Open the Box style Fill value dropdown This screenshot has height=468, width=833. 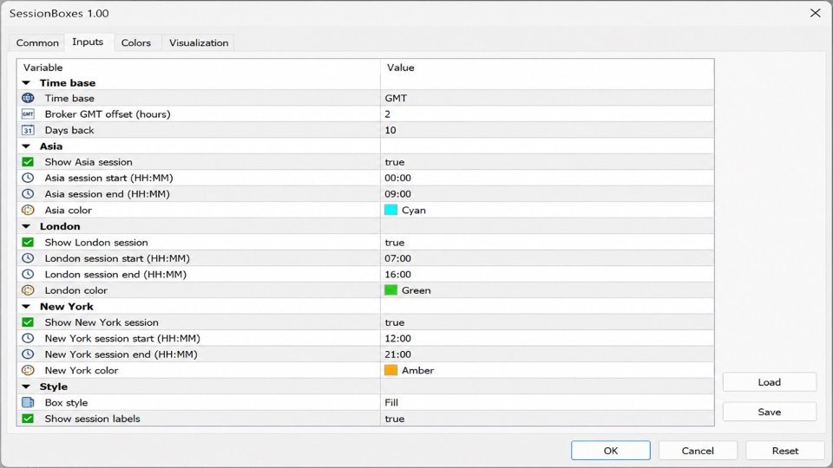point(547,403)
